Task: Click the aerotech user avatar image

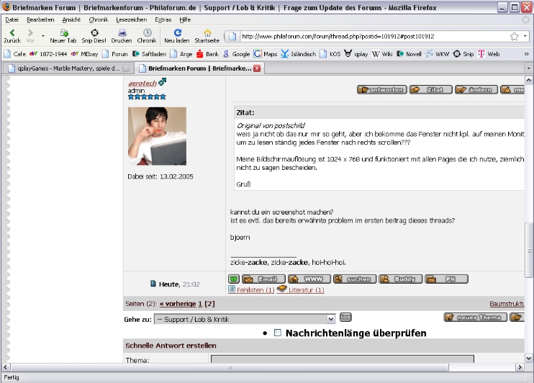Action: coord(157,136)
